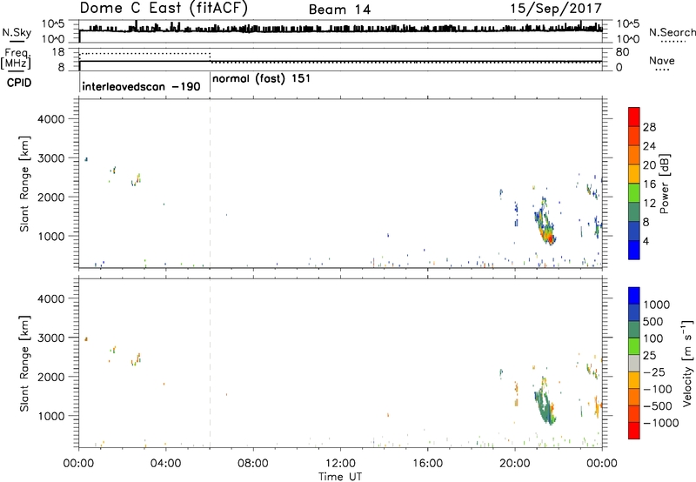
Task: Click the '04:00' time tick label
Action: click(x=165, y=464)
